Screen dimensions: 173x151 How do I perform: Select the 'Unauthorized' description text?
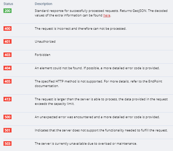(45, 42)
